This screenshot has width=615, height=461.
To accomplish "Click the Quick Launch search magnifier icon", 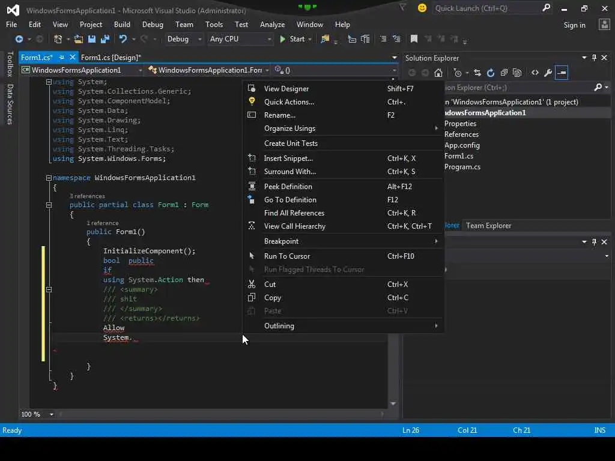I will pos(546,8).
